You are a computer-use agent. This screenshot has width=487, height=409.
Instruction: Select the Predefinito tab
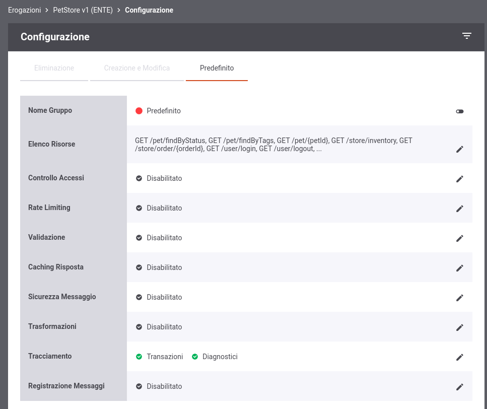tap(217, 68)
